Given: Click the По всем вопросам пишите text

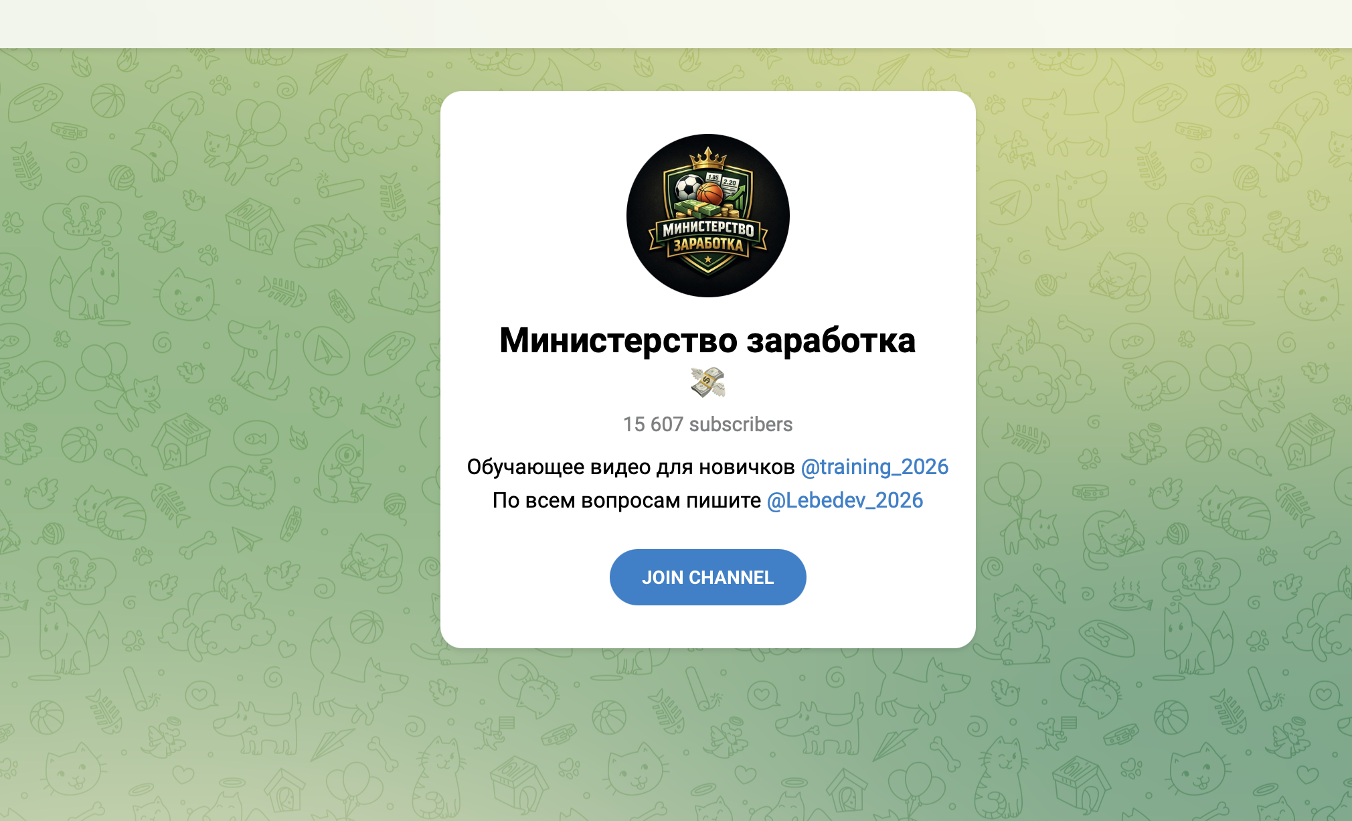Looking at the screenshot, I should [626, 500].
